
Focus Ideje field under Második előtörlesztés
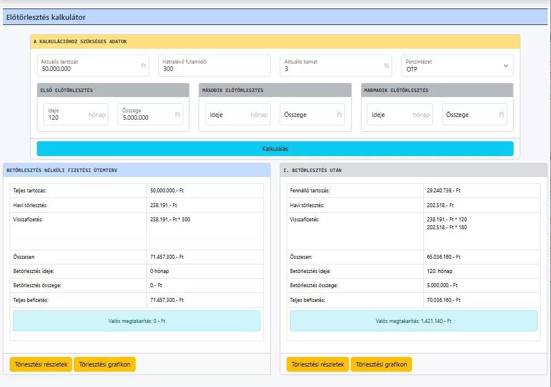coord(238,115)
